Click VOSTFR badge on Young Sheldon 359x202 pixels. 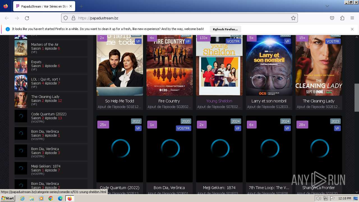(233, 41)
